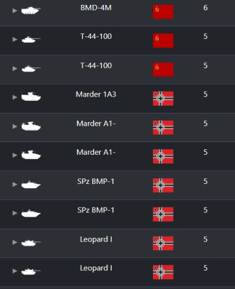Click the German flag beside Marder 1A3

tap(163, 98)
